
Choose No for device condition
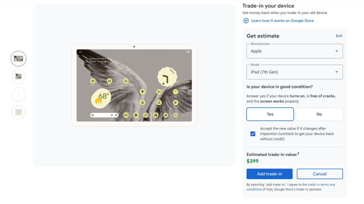click(x=319, y=114)
